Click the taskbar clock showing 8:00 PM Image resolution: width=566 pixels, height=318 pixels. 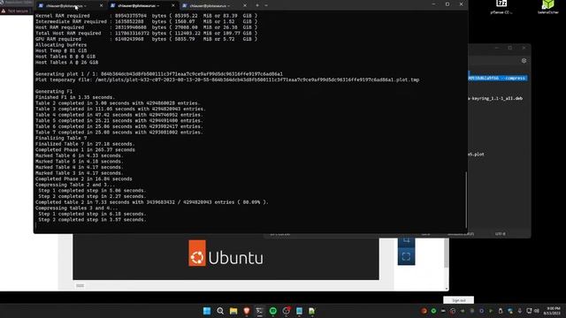coord(553,311)
